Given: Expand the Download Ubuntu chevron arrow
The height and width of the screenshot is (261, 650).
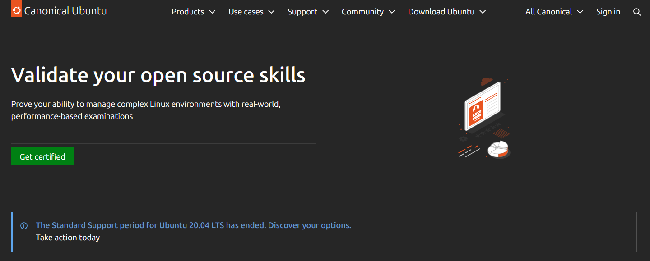Looking at the screenshot, I should click(x=483, y=12).
